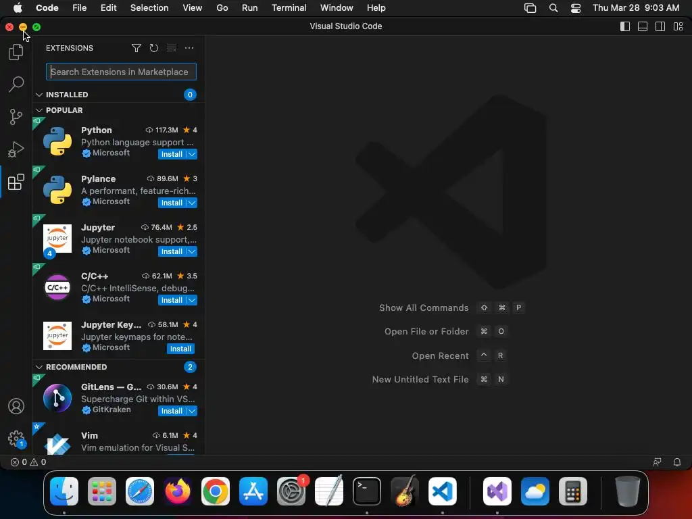
Task: Open the feedback icon in status bar
Action: tap(657, 462)
